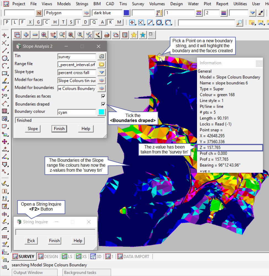269x276 pixels.
Task: Expand the Slope type dropdown arrow
Action: click(102, 73)
